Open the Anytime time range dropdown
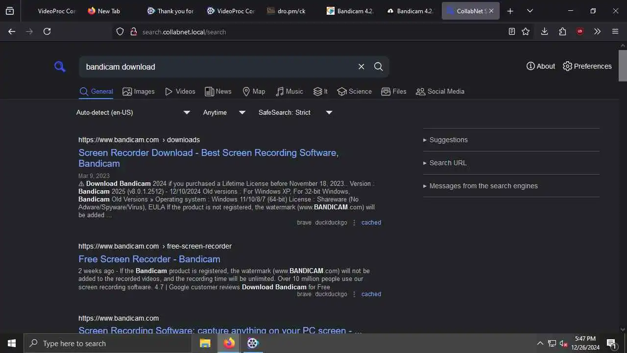Viewport: 627px width, 353px height. coord(224,112)
